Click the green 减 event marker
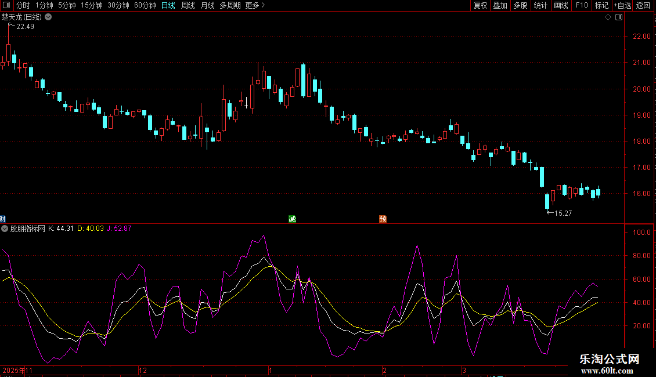This screenshot has height=377, width=656. (292, 219)
